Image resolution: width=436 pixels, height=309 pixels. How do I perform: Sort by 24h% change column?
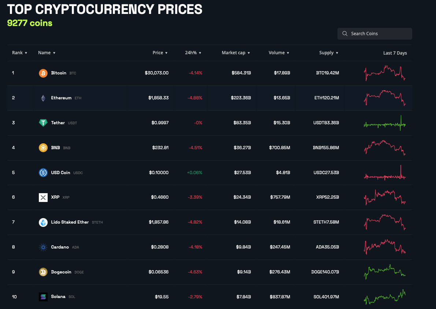(193, 52)
